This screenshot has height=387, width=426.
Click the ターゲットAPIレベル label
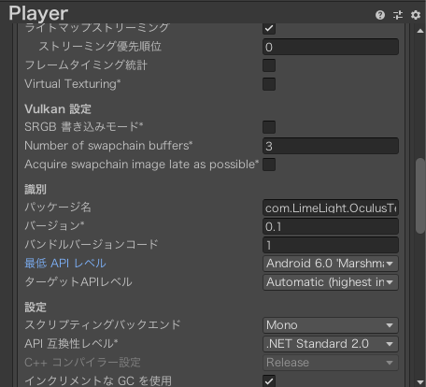tap(78, 282)
